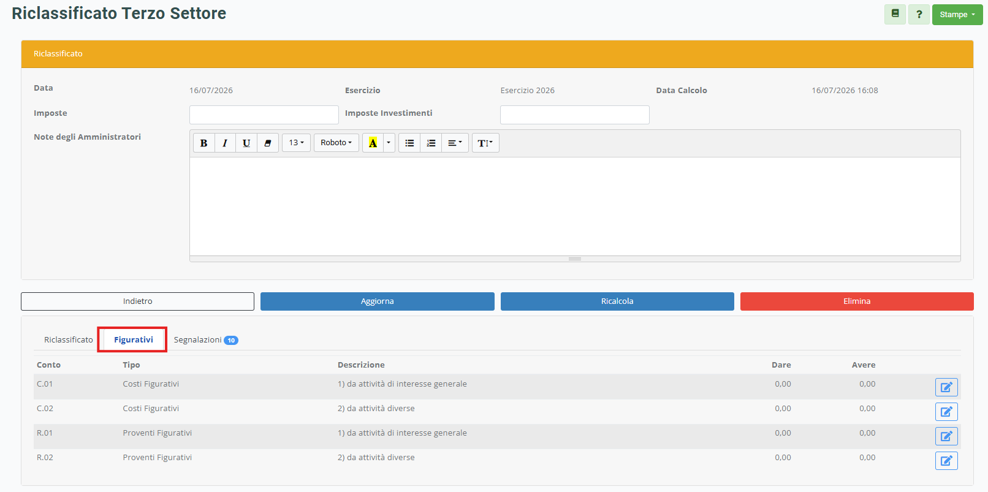
Task: Click the Descrizione column header
Action: pos(361,365)
